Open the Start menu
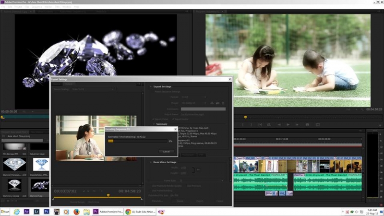This screenshot has width=384, height=216. (5, 212)
